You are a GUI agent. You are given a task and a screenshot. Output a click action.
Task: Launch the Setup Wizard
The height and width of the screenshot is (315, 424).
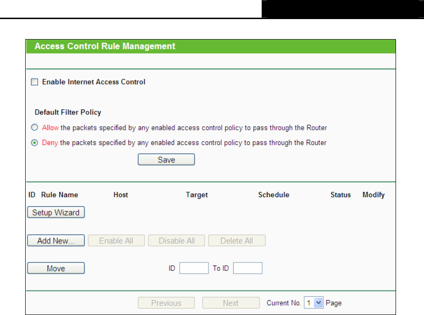pos(56,212)
